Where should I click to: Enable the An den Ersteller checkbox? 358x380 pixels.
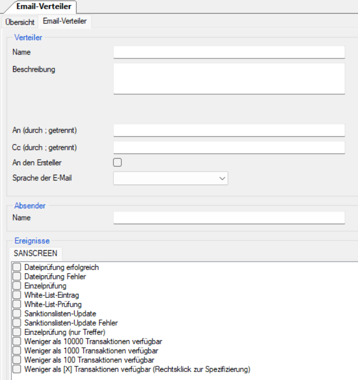[117, 162]
